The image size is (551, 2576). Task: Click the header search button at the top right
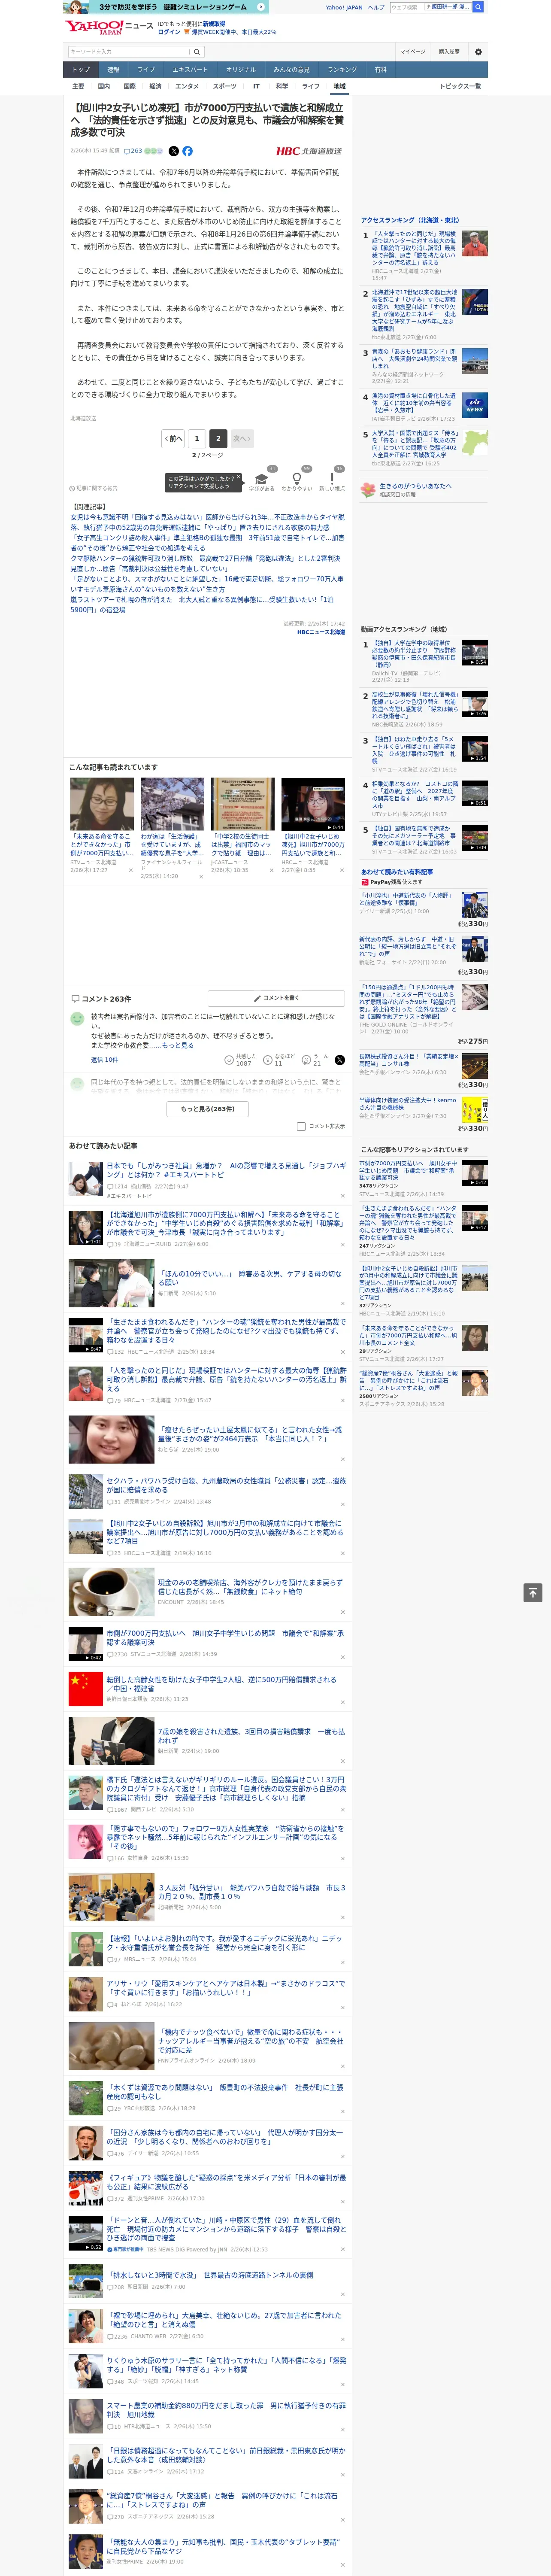[478, 7]
